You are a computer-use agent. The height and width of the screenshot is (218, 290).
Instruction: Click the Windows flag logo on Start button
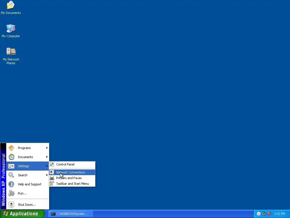click(x=6, y=214)
